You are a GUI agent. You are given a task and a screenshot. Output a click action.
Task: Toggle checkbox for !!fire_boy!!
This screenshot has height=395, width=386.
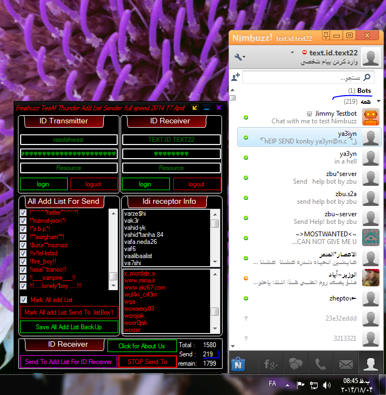click(23, 261)
